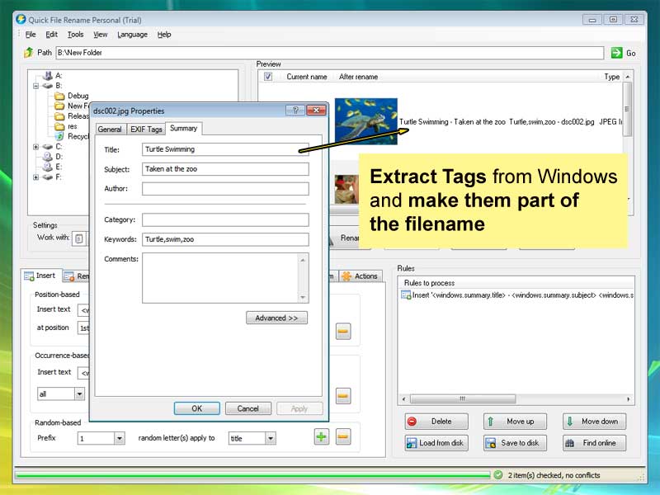
Task: Click Save to disk button
Action: (x=515, y=443)
